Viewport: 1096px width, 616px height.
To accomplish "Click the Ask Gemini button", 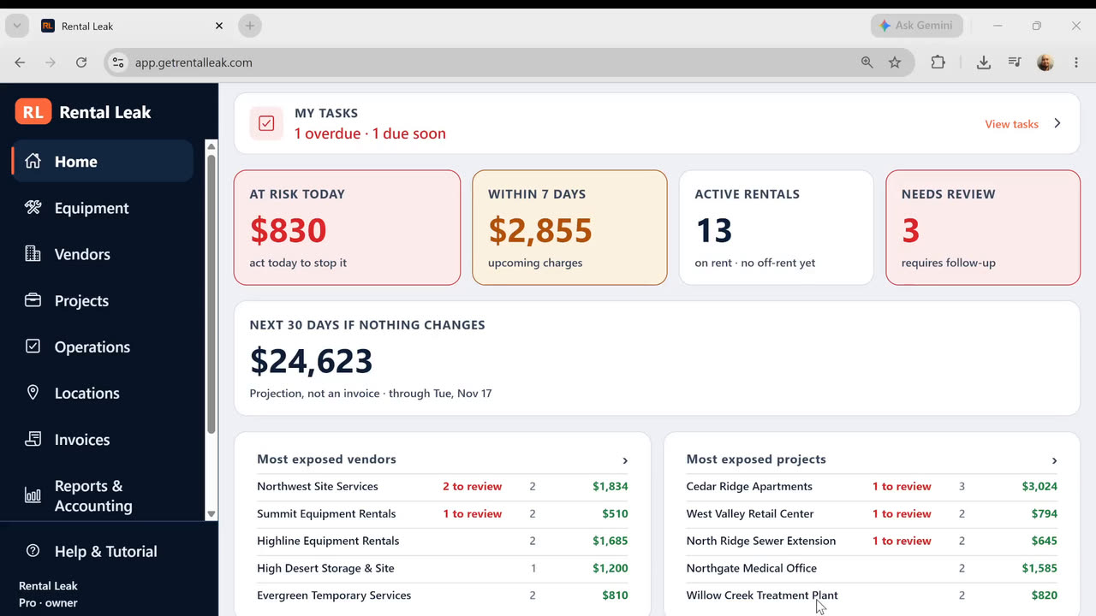I will point(916,26).
